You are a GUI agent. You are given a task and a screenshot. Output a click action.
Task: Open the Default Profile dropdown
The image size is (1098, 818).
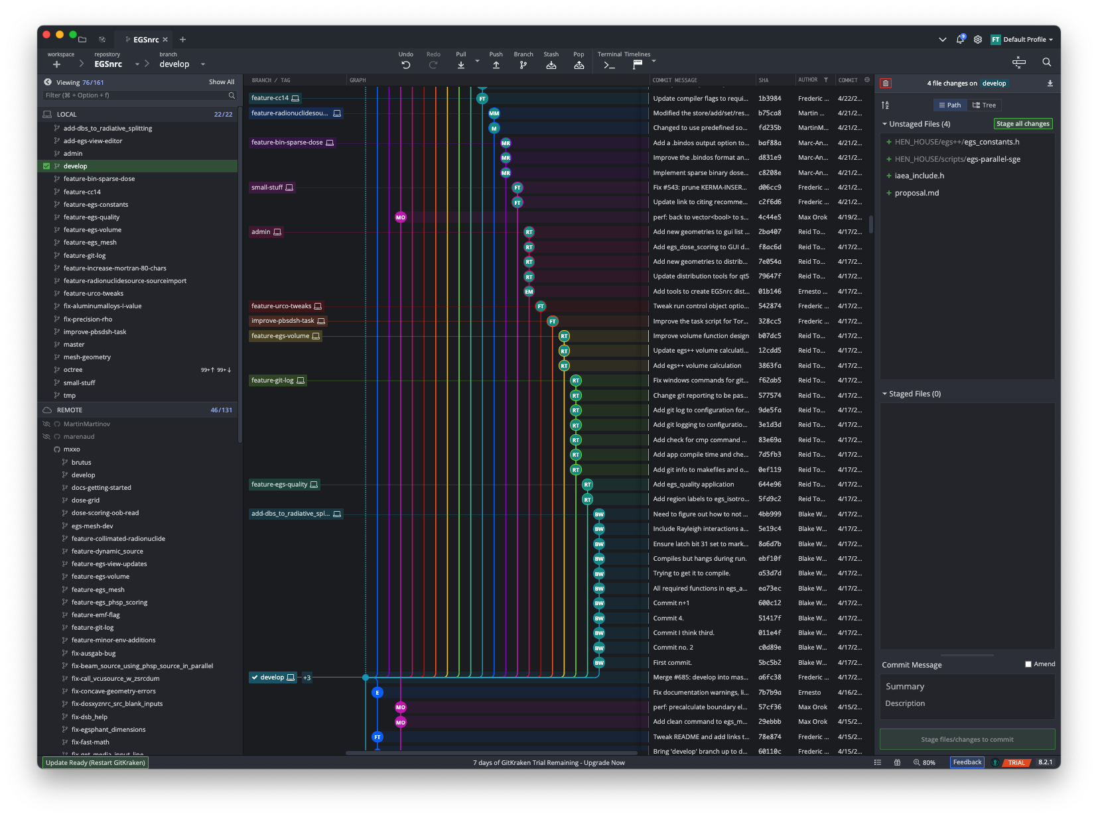[1022, 40]
